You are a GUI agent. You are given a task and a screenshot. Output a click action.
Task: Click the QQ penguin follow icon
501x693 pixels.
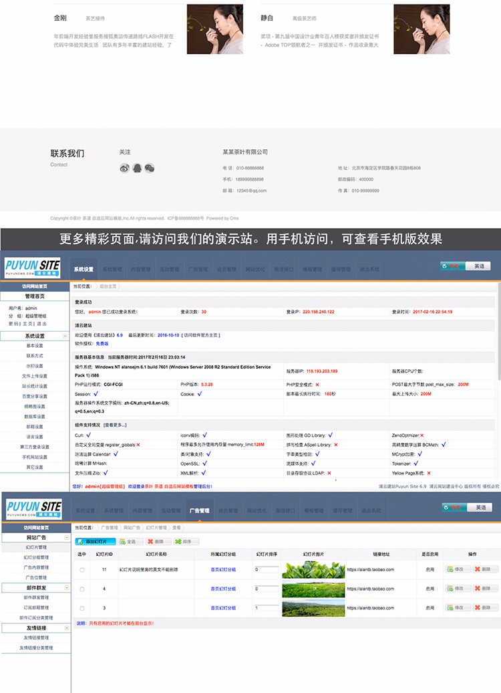tap(137, 169)
